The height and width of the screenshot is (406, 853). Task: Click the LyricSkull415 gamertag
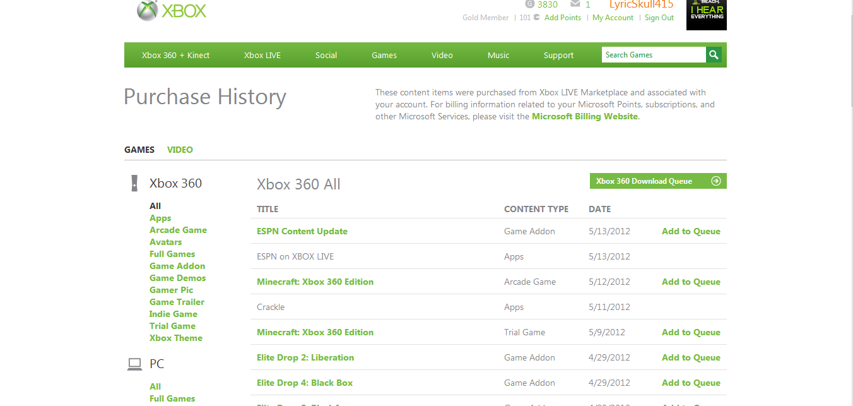pyautogui.click(x=642, y=4)
